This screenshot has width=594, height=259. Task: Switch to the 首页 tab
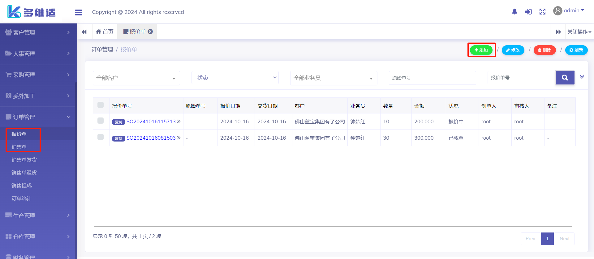105,32
